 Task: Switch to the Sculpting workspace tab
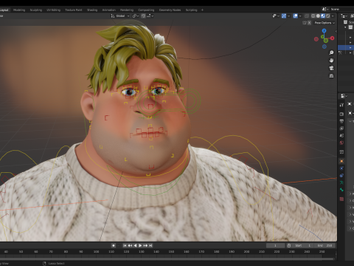coord(36,10)
